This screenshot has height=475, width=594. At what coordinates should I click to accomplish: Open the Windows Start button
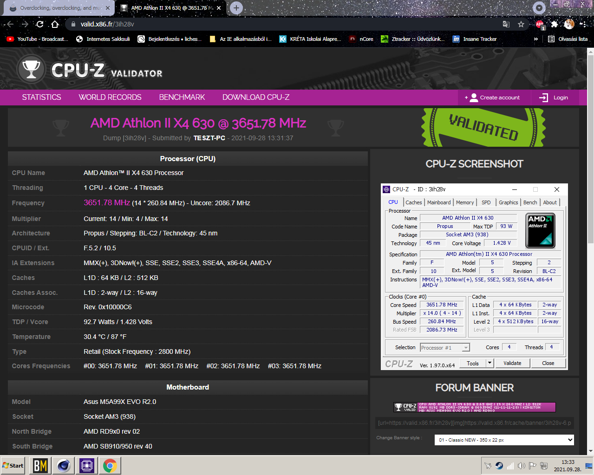(13, 466)
